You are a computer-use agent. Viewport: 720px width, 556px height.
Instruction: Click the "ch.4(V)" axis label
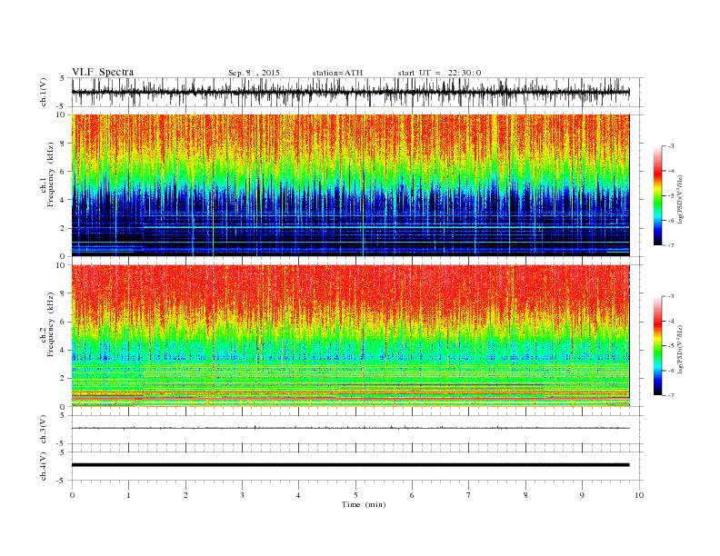pos(44,466)
